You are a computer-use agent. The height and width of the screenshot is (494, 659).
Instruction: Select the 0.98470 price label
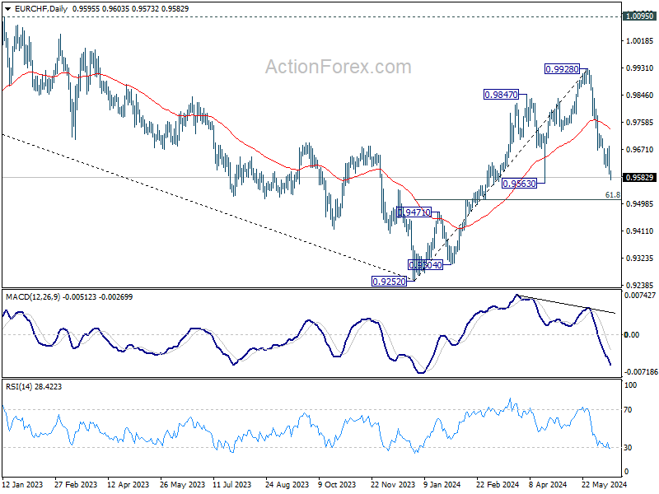pos(501,95)
